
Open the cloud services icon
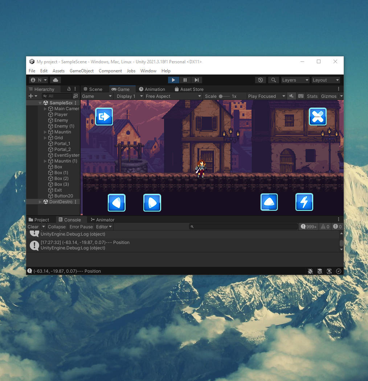click(x=56, y=80)
